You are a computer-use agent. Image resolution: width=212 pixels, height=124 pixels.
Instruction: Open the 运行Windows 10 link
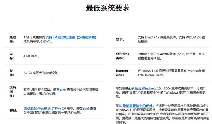(x=148, y=88)
